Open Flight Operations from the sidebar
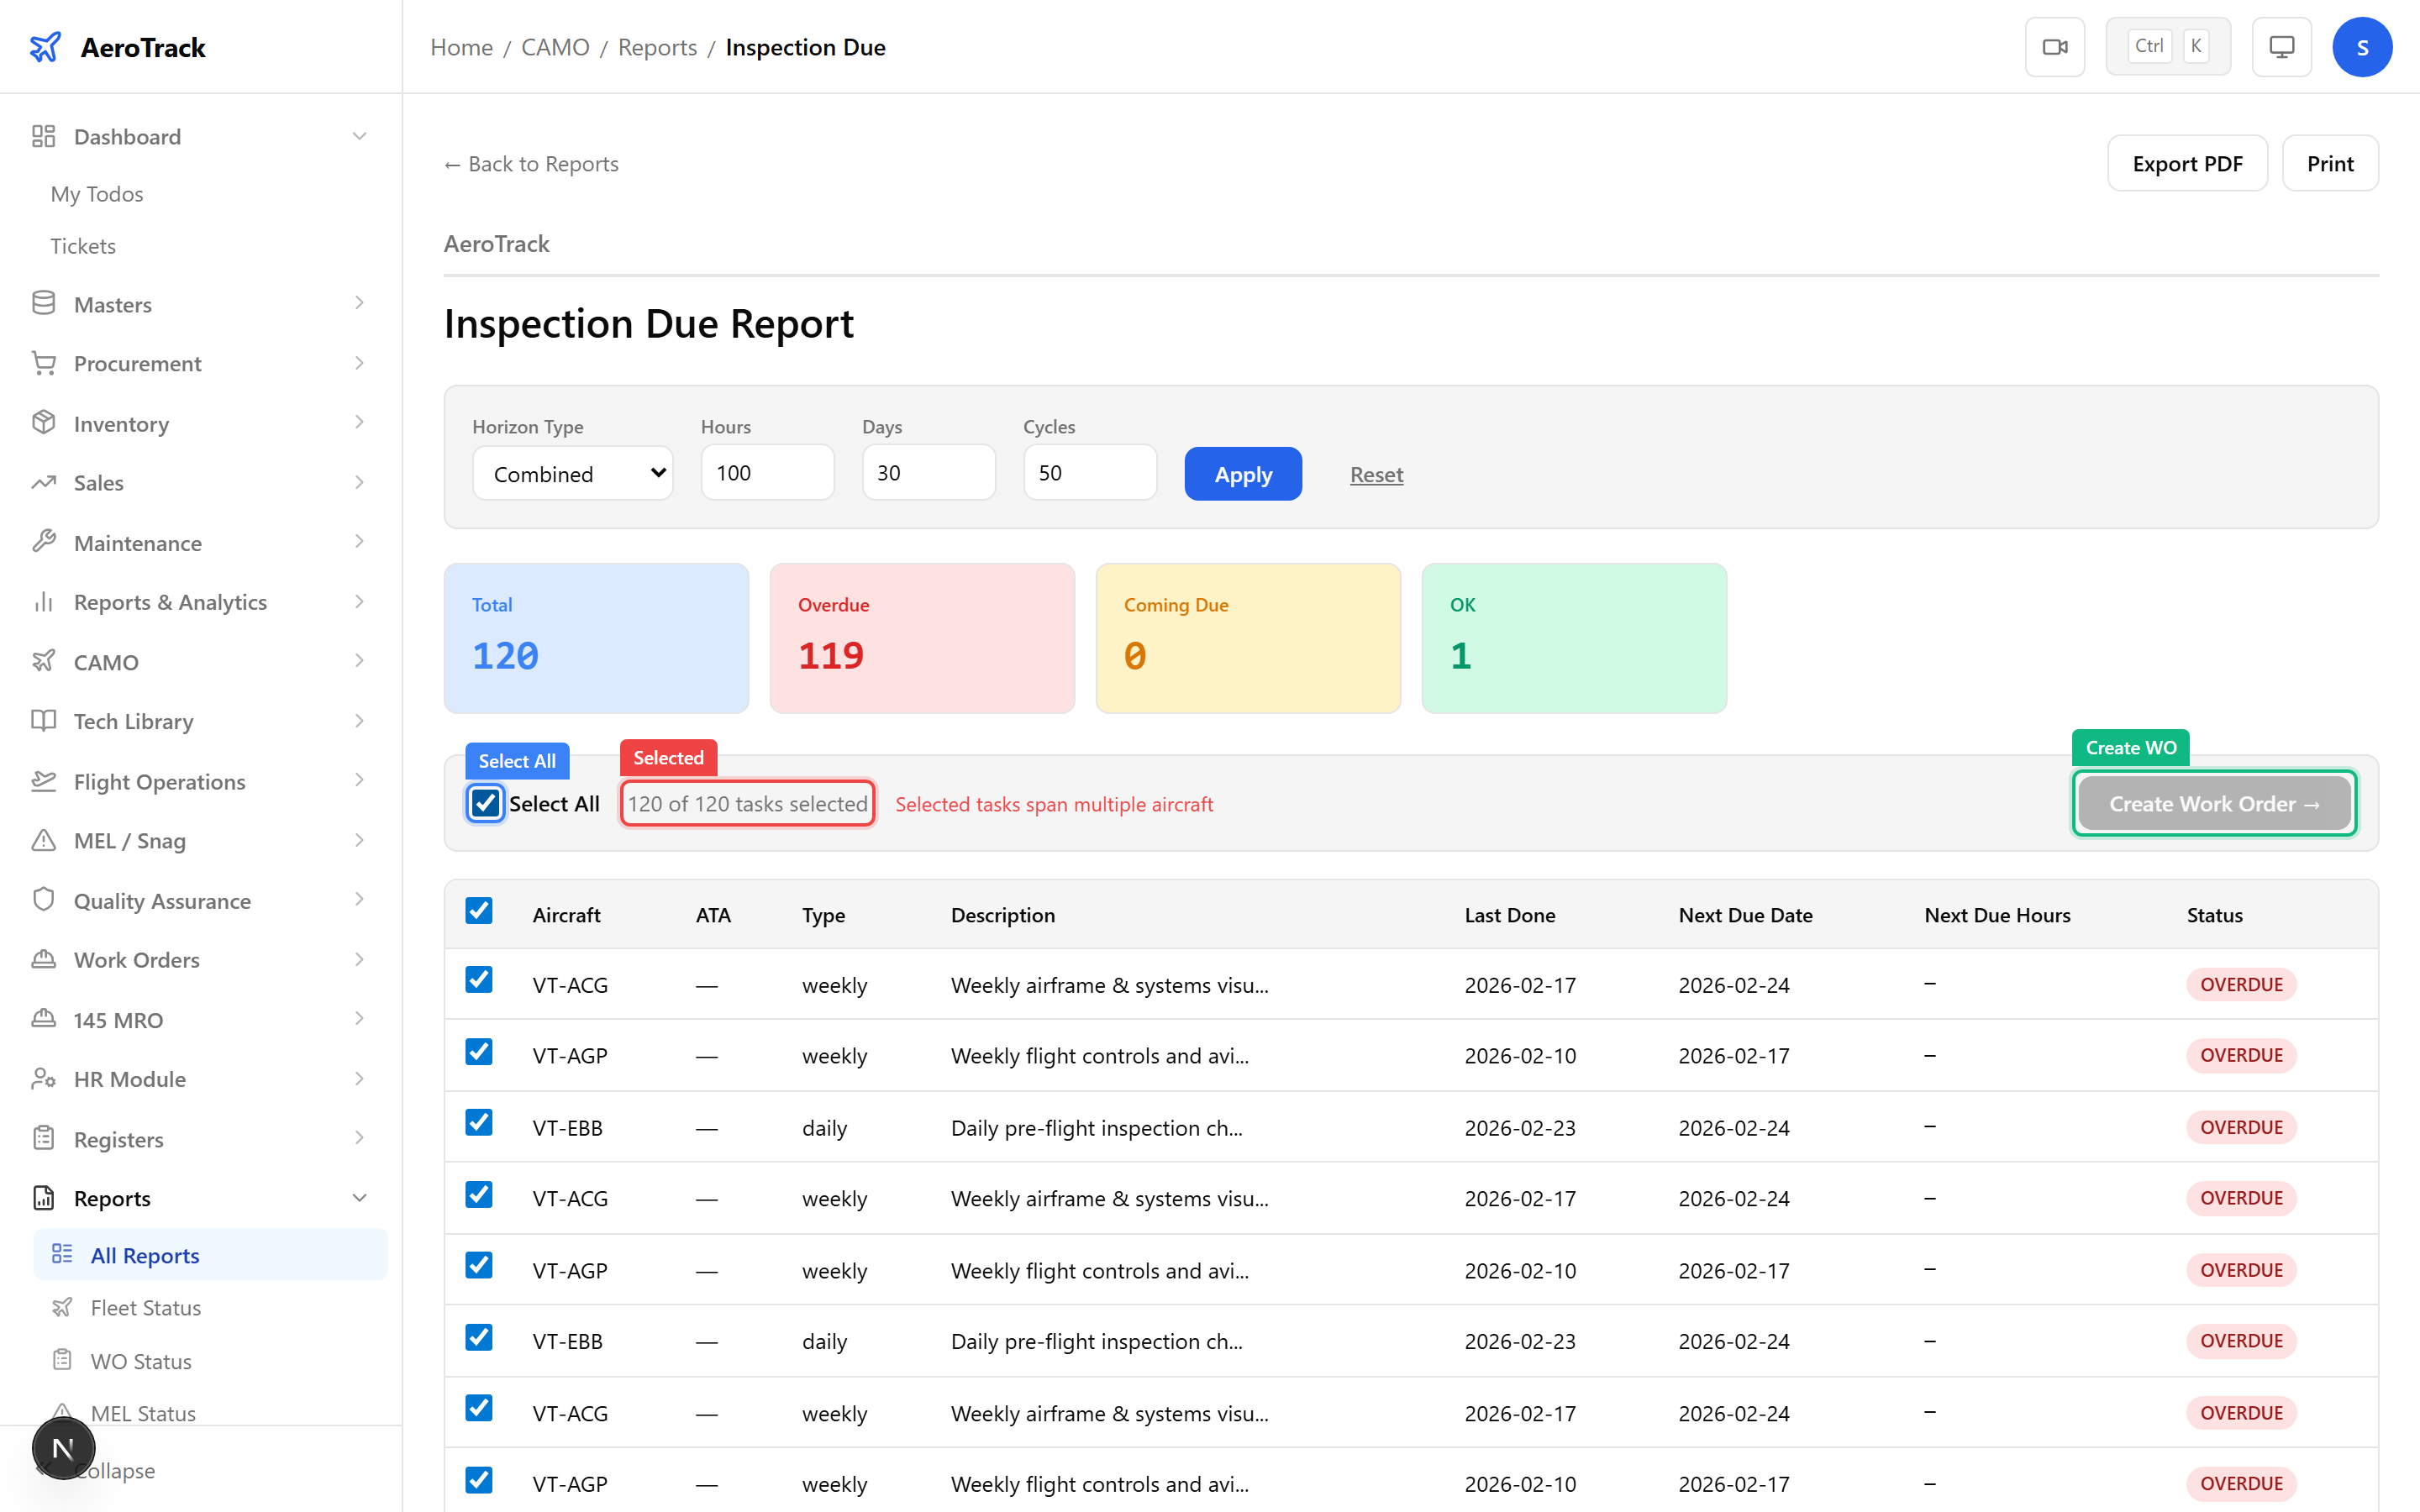The image size is (2420, 1512). pyautogui.click(x=159, y=781)
